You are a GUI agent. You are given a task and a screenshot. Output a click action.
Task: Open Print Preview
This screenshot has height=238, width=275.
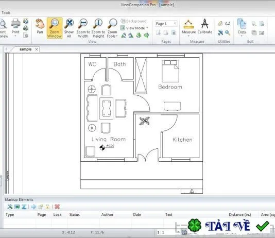4,28
